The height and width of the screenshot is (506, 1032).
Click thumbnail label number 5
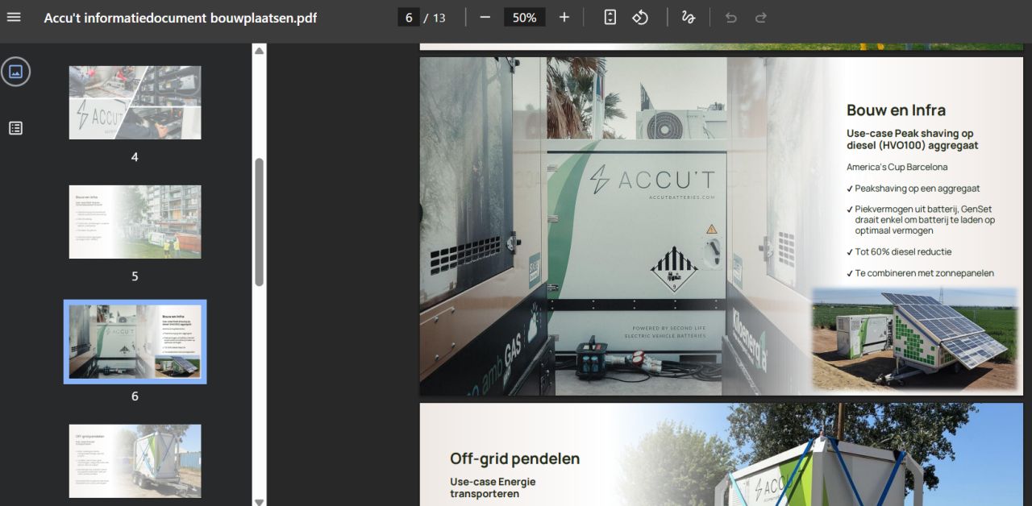coord(135,276)
